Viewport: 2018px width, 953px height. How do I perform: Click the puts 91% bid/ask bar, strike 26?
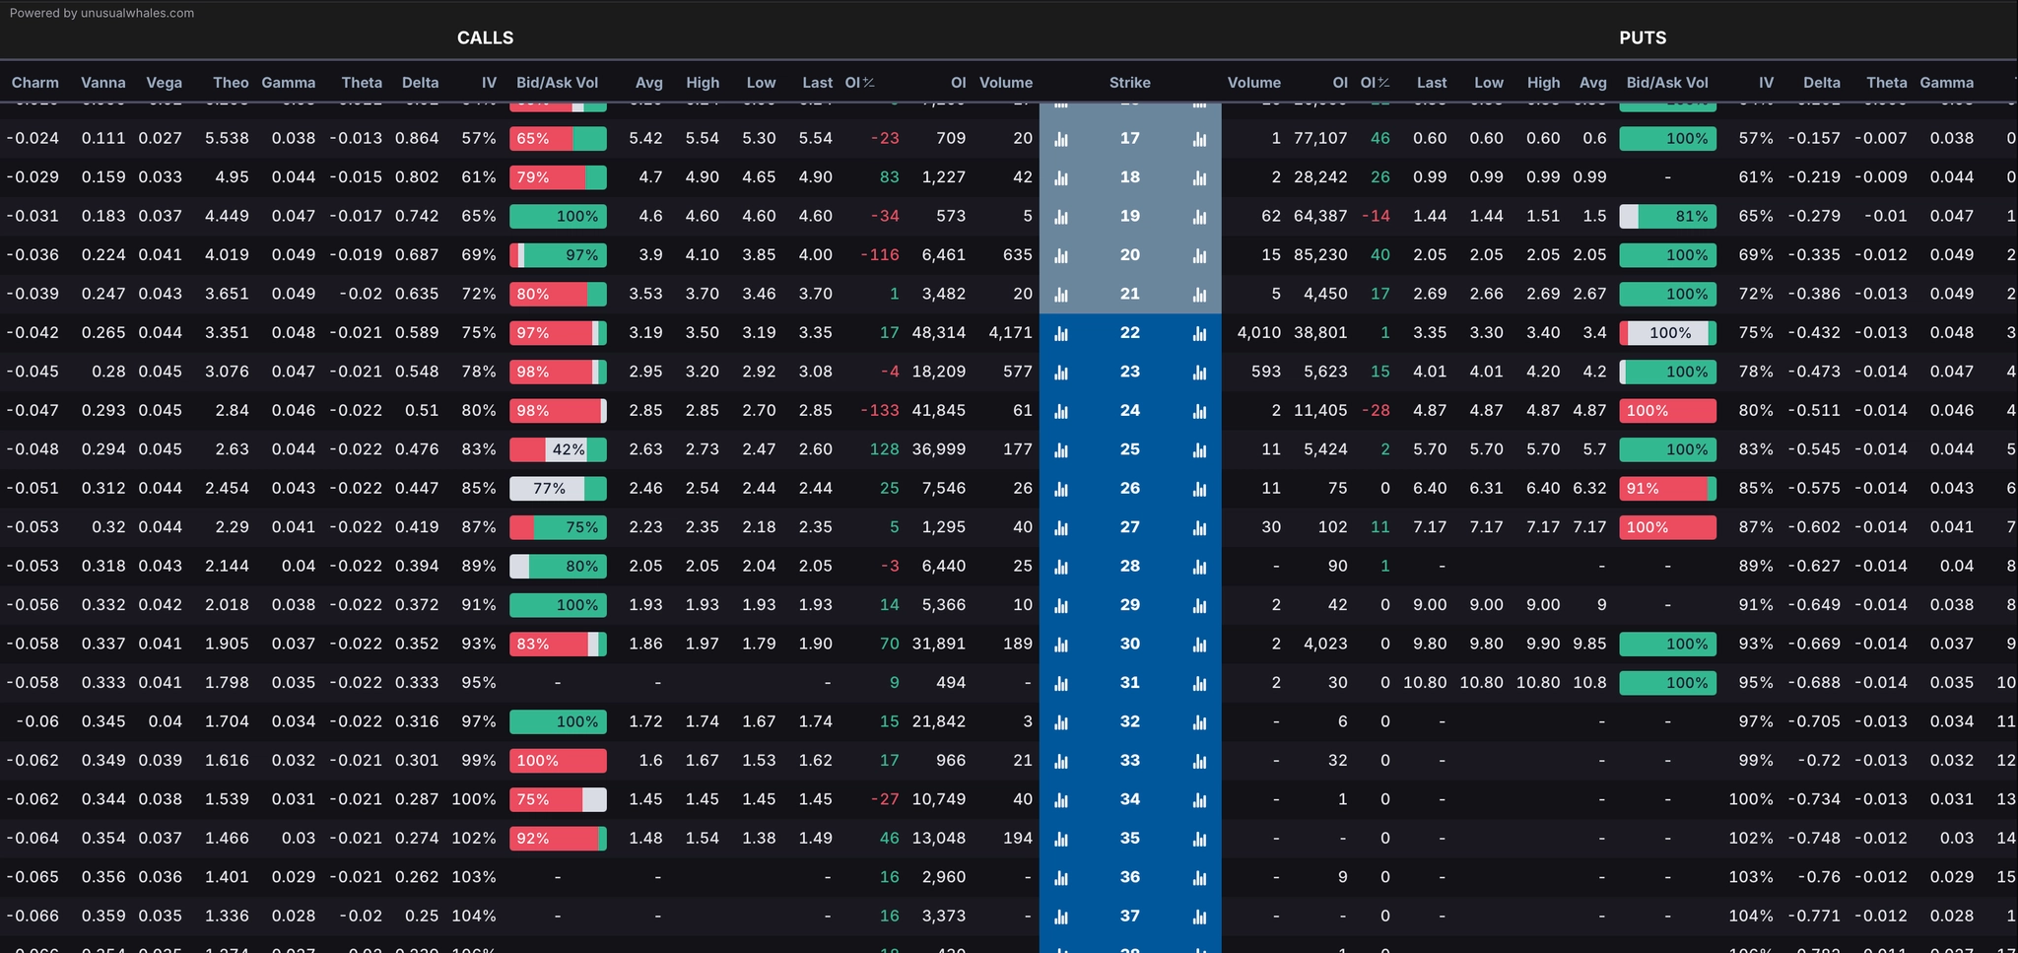1667,488
